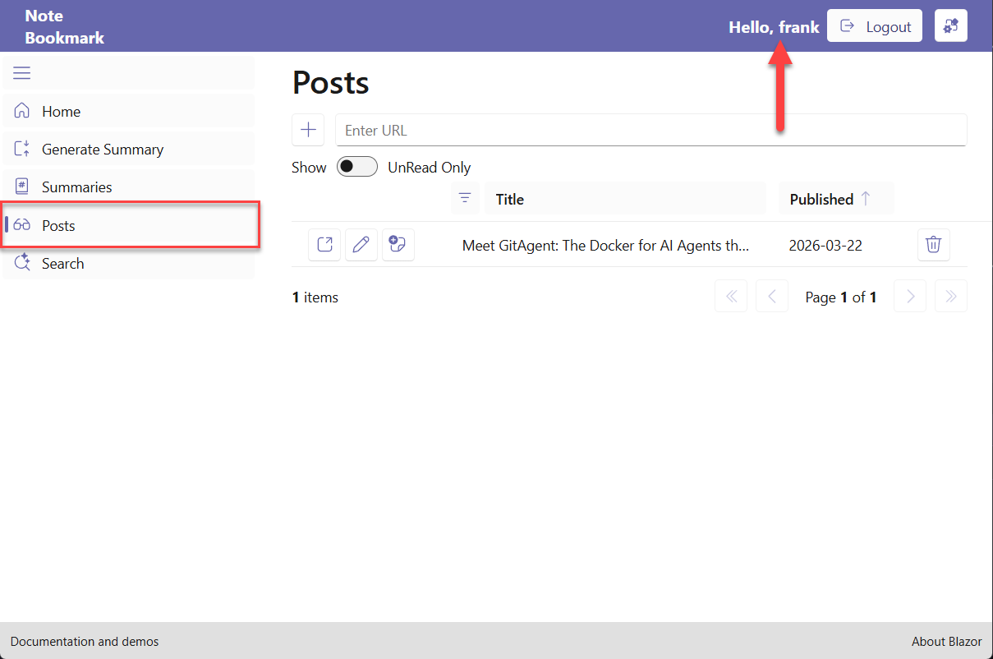Open site settings icon in header
The height and width of the screenshot is (659, 993).
[950, 26]
